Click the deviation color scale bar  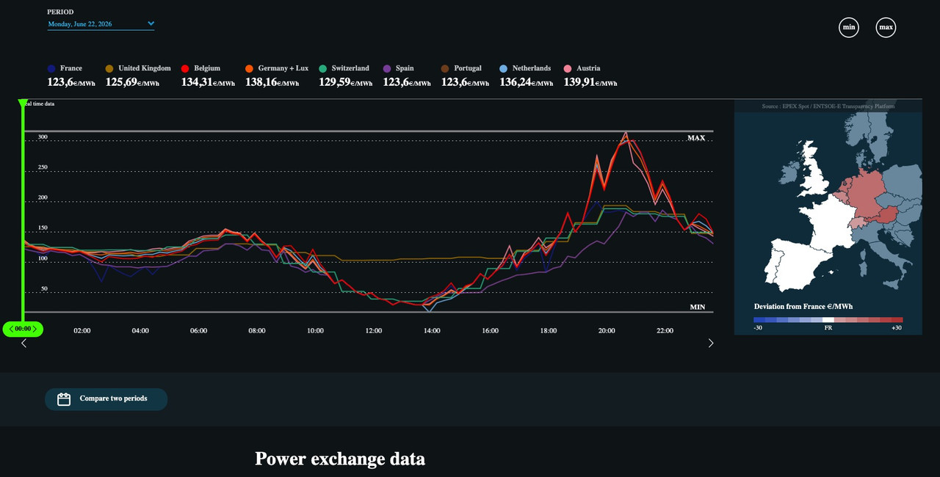coord(828,320)
